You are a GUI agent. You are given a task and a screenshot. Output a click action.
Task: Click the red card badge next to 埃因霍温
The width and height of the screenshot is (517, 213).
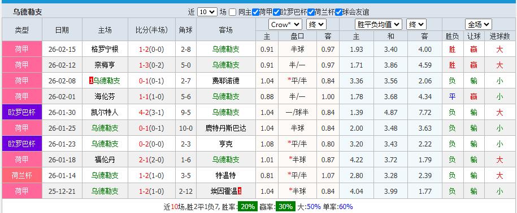(x=240, y=190)
